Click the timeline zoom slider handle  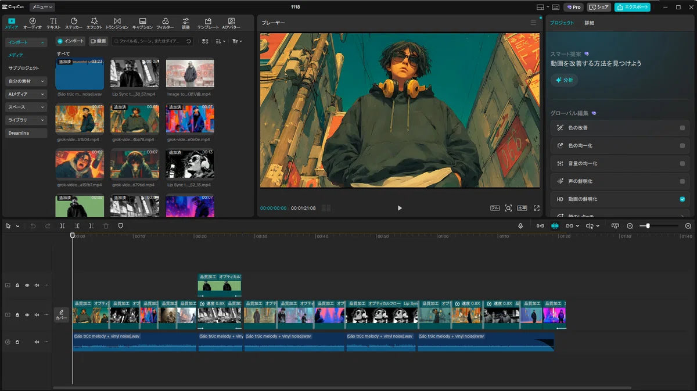648,225
